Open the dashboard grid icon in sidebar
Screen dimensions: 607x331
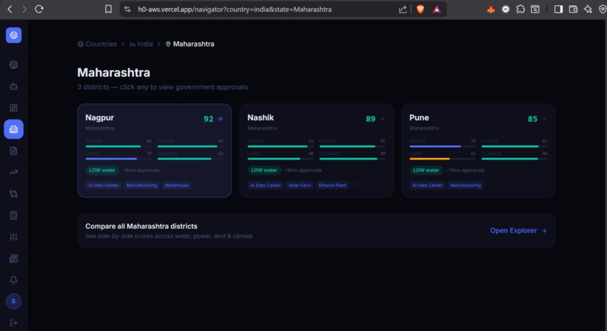pos(14,108)
